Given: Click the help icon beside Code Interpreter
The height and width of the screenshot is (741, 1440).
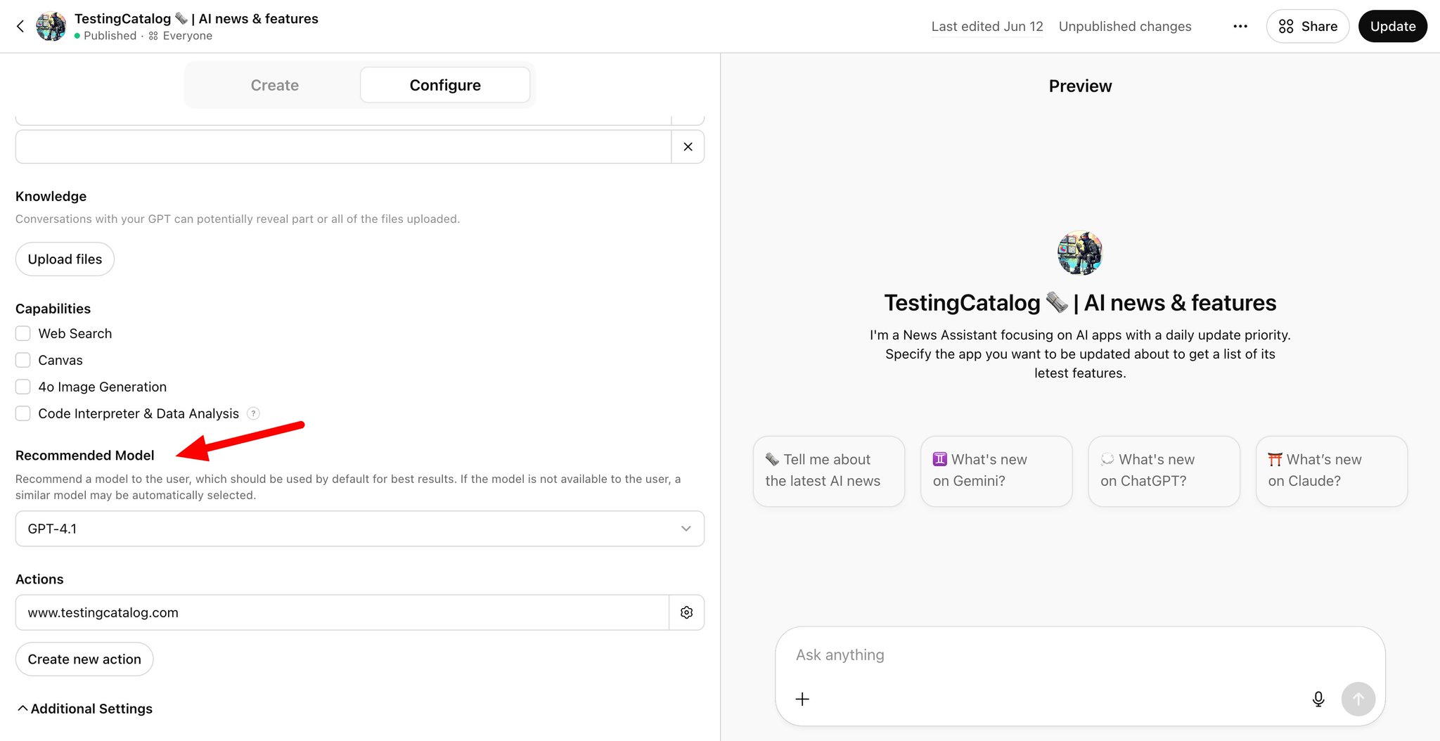Looking at the screenshot, I should (254, 413).
